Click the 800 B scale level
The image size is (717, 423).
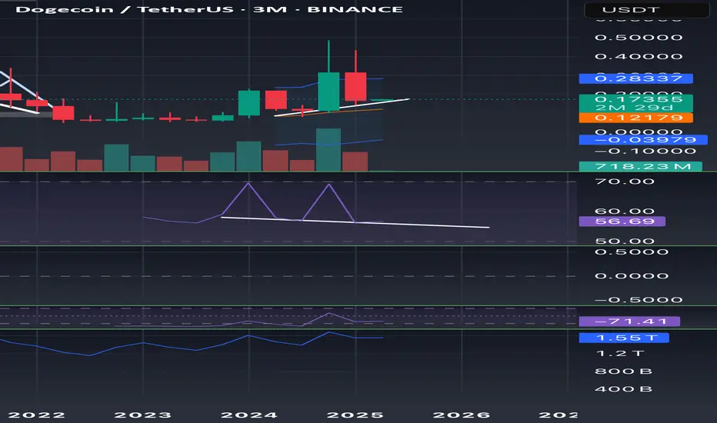623,371
